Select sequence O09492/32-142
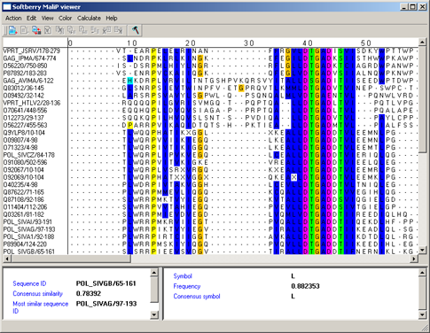 [x=24, y=96]
